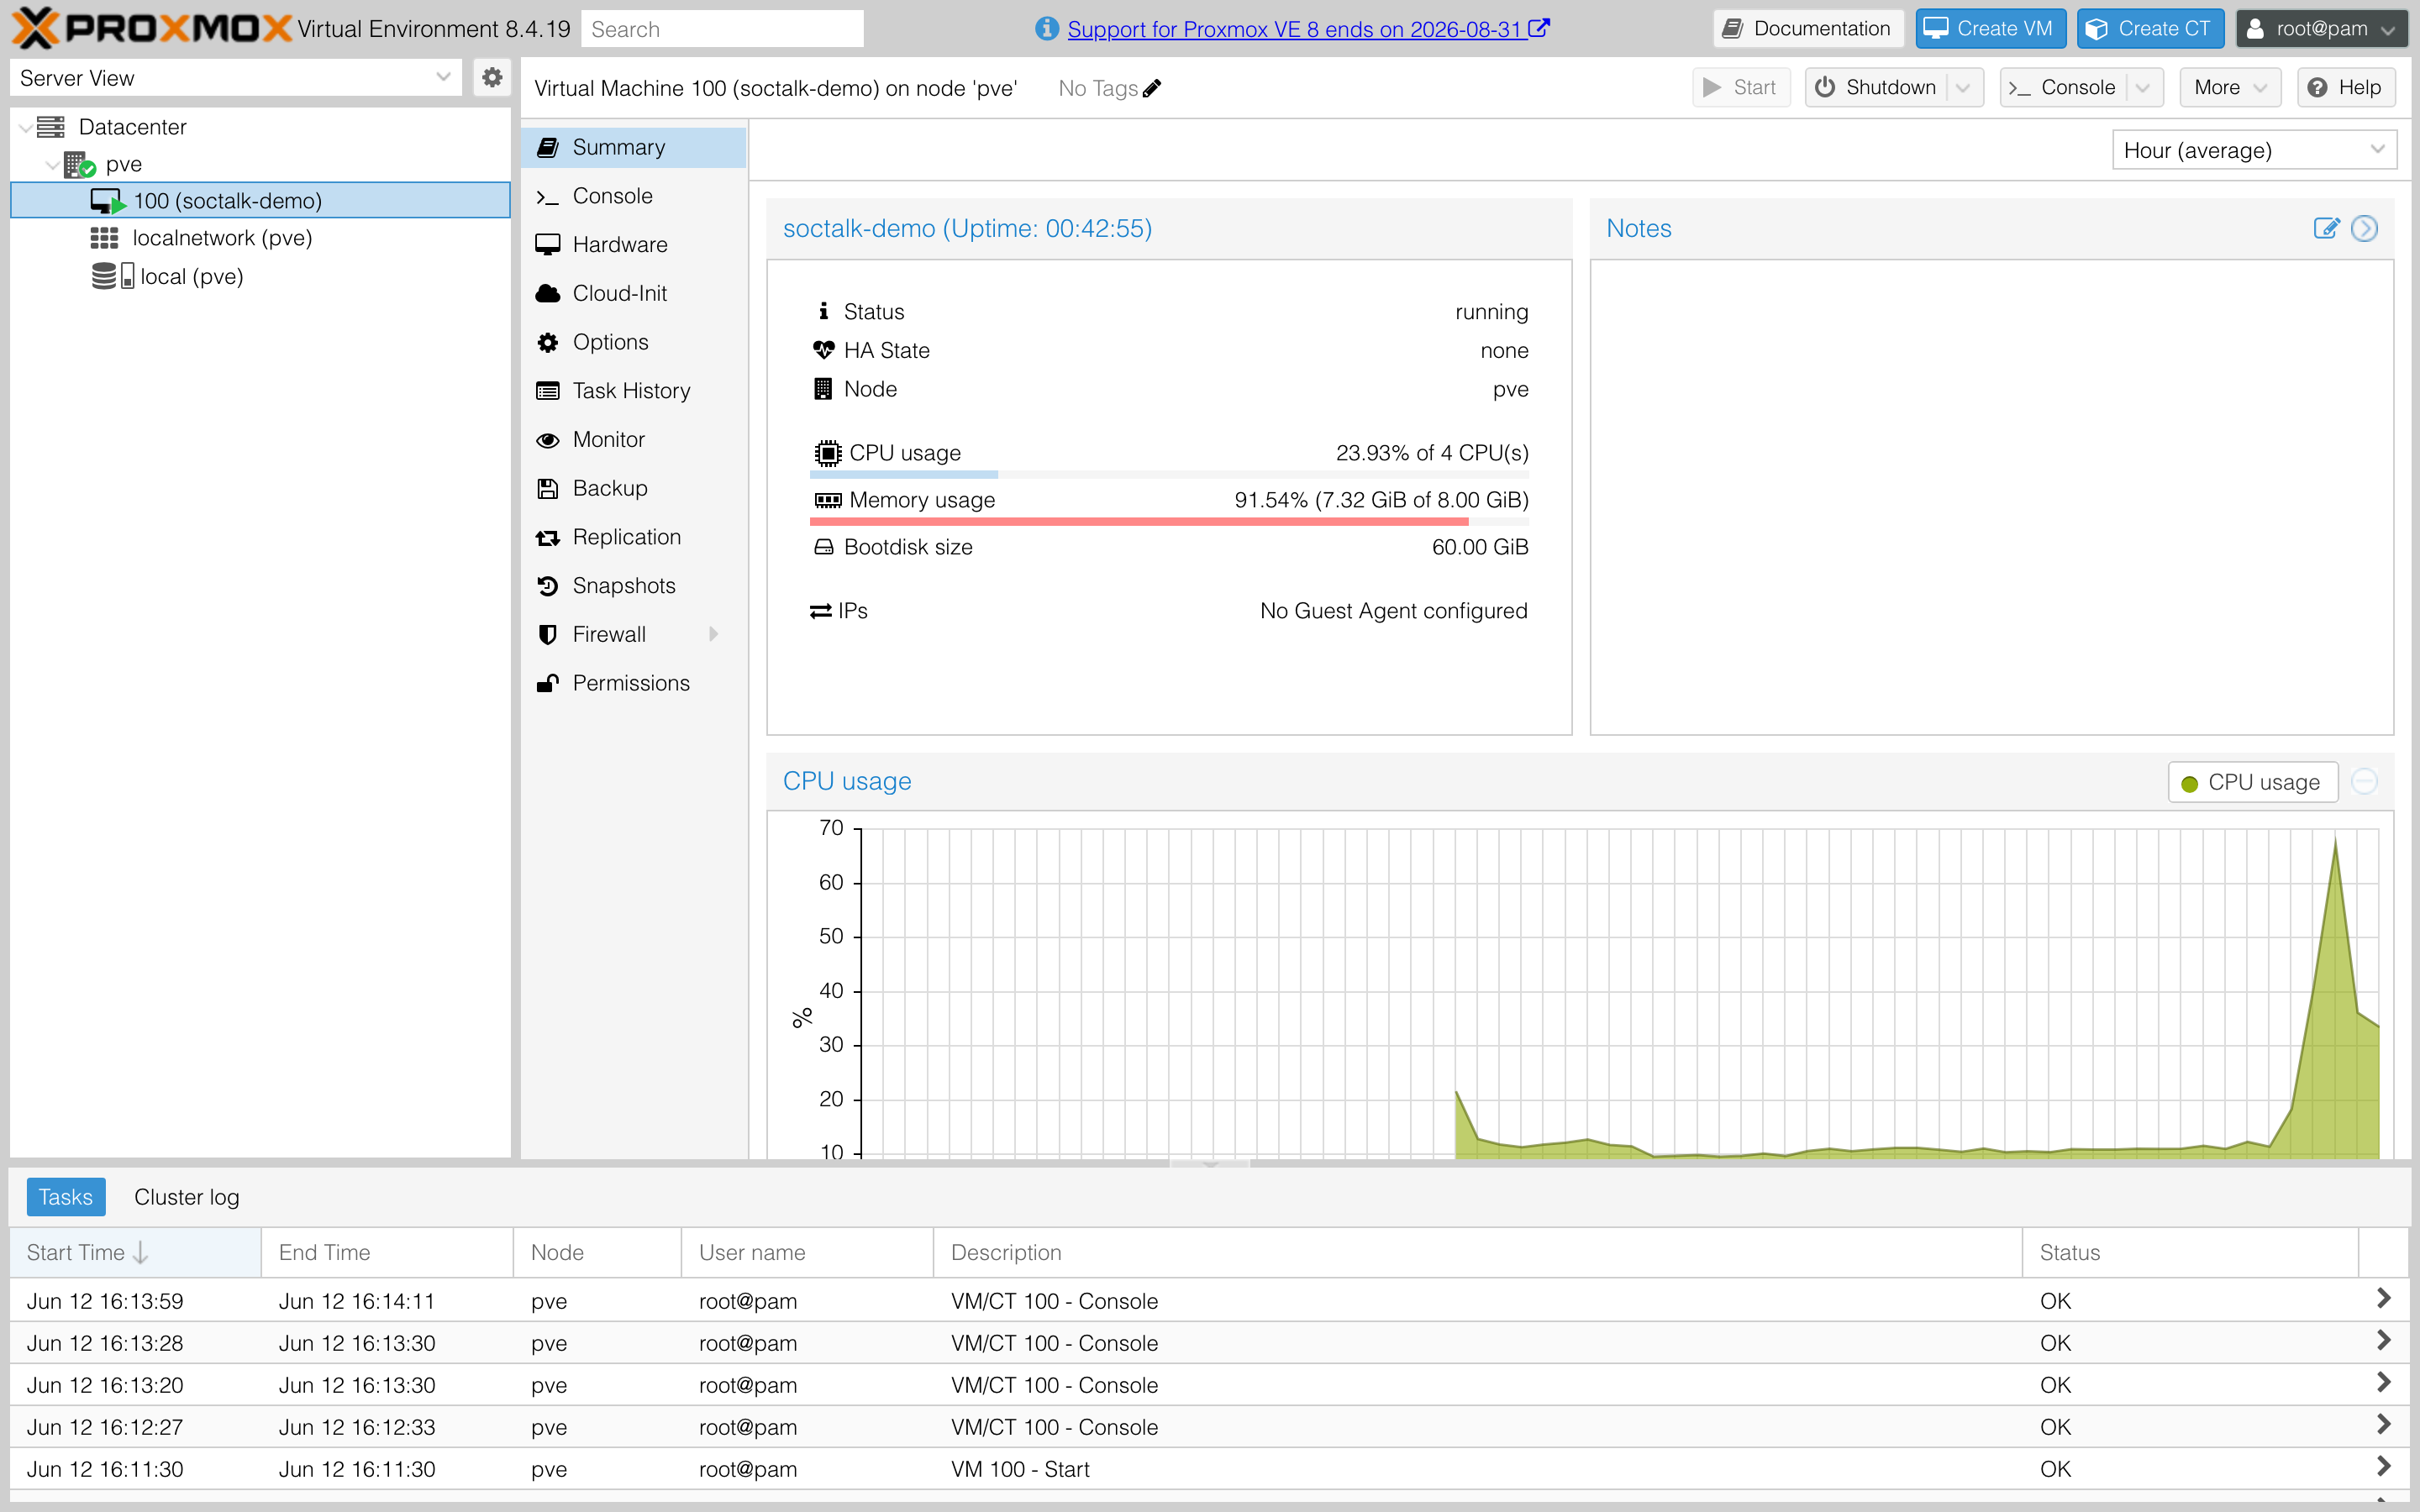Click the Hardware monitor icon
This screenshot has height=1512, width=2420.
point(547,245)
